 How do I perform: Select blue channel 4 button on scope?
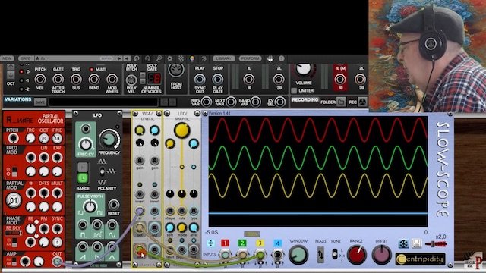277,243
